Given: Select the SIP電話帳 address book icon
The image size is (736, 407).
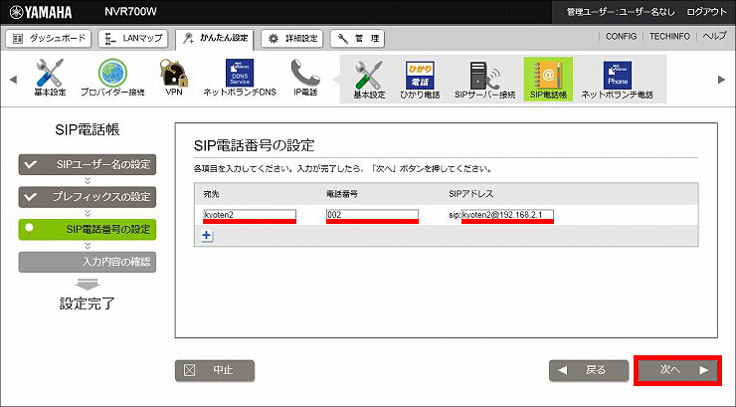Looking at the screenshot, I should pos(548,80).
